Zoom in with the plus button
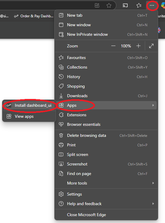The width and height of the screenshot is (165, 223). coord(138,46)
